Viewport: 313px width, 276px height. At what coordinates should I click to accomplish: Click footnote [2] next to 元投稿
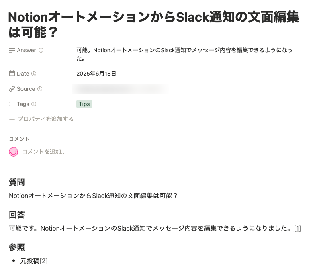click(x=44, y=261)
